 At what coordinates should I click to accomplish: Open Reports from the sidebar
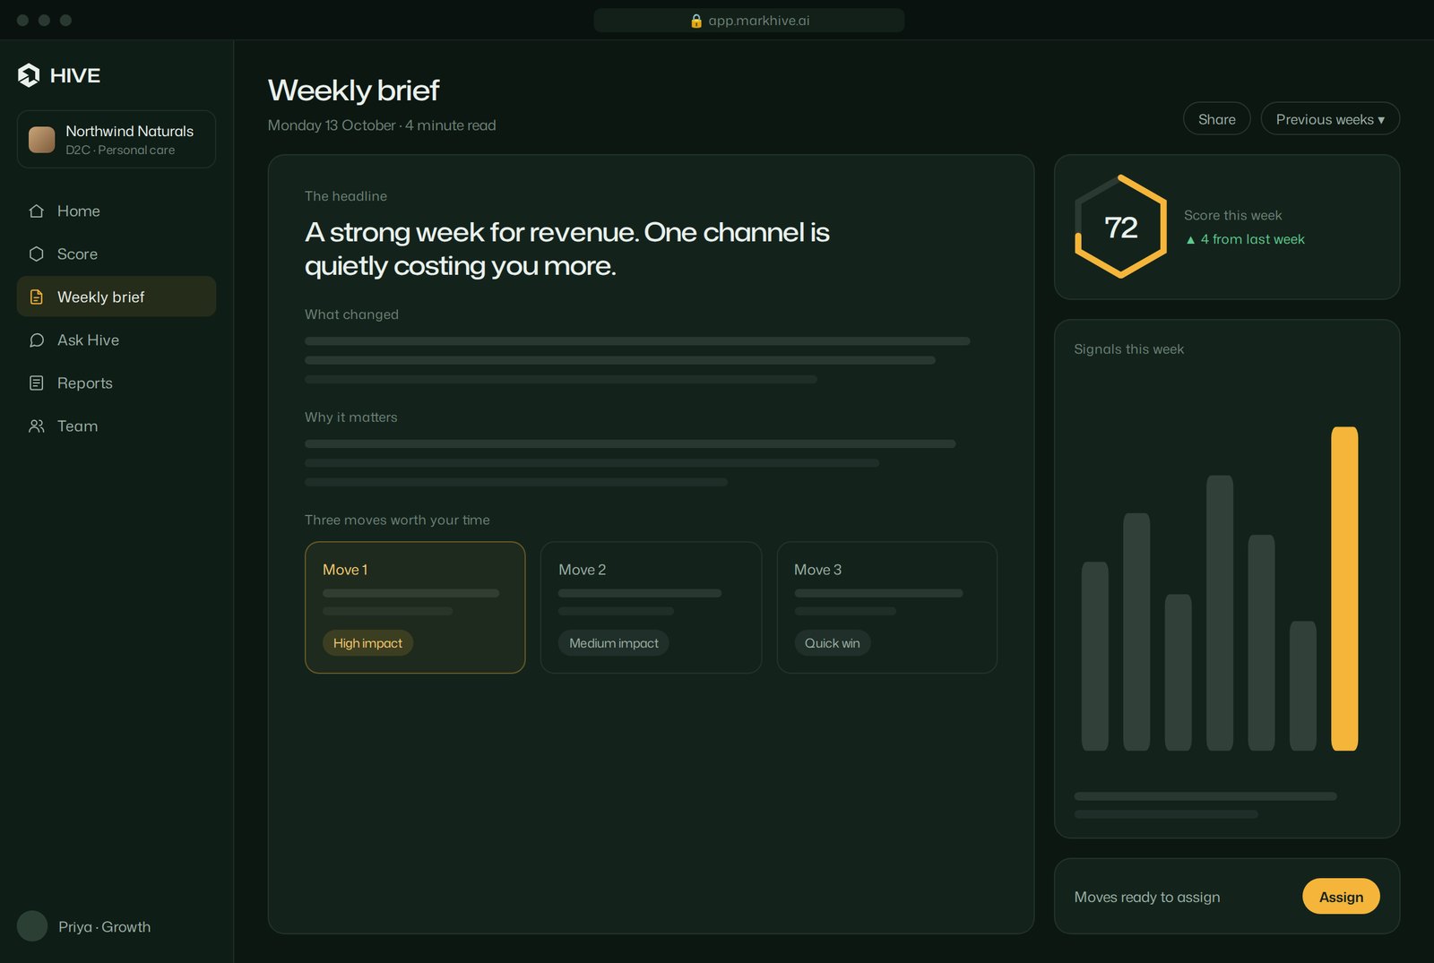tap(117, 383)
